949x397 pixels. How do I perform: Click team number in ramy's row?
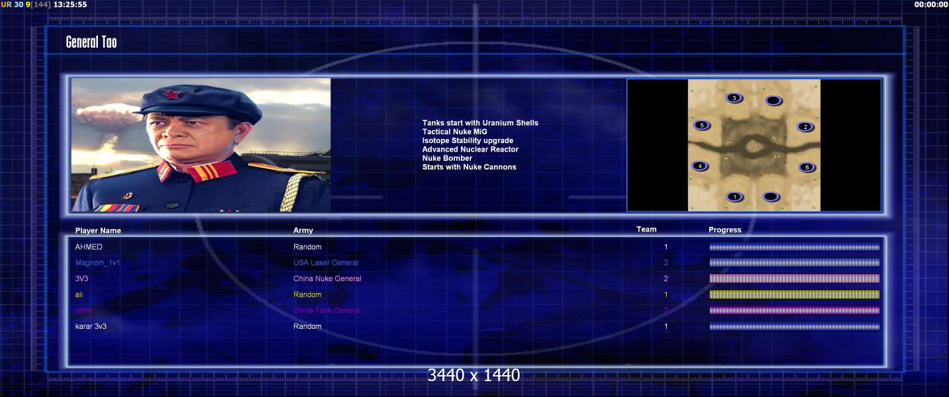tap(666, 310)
